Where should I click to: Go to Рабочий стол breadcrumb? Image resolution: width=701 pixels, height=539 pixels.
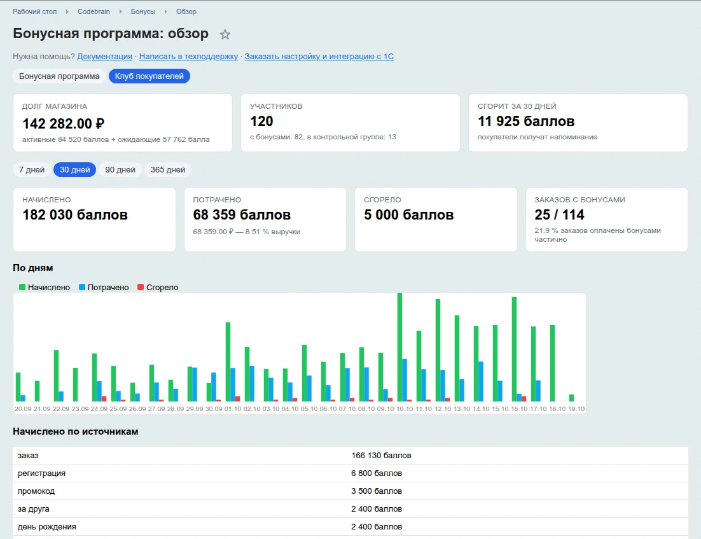pos(35,11)
